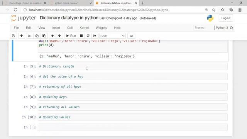Screen dimensions: 247x139
Task: Click the zoom magnifier icon in address bar
Action: pyautogui.click(x=206, y=10)
